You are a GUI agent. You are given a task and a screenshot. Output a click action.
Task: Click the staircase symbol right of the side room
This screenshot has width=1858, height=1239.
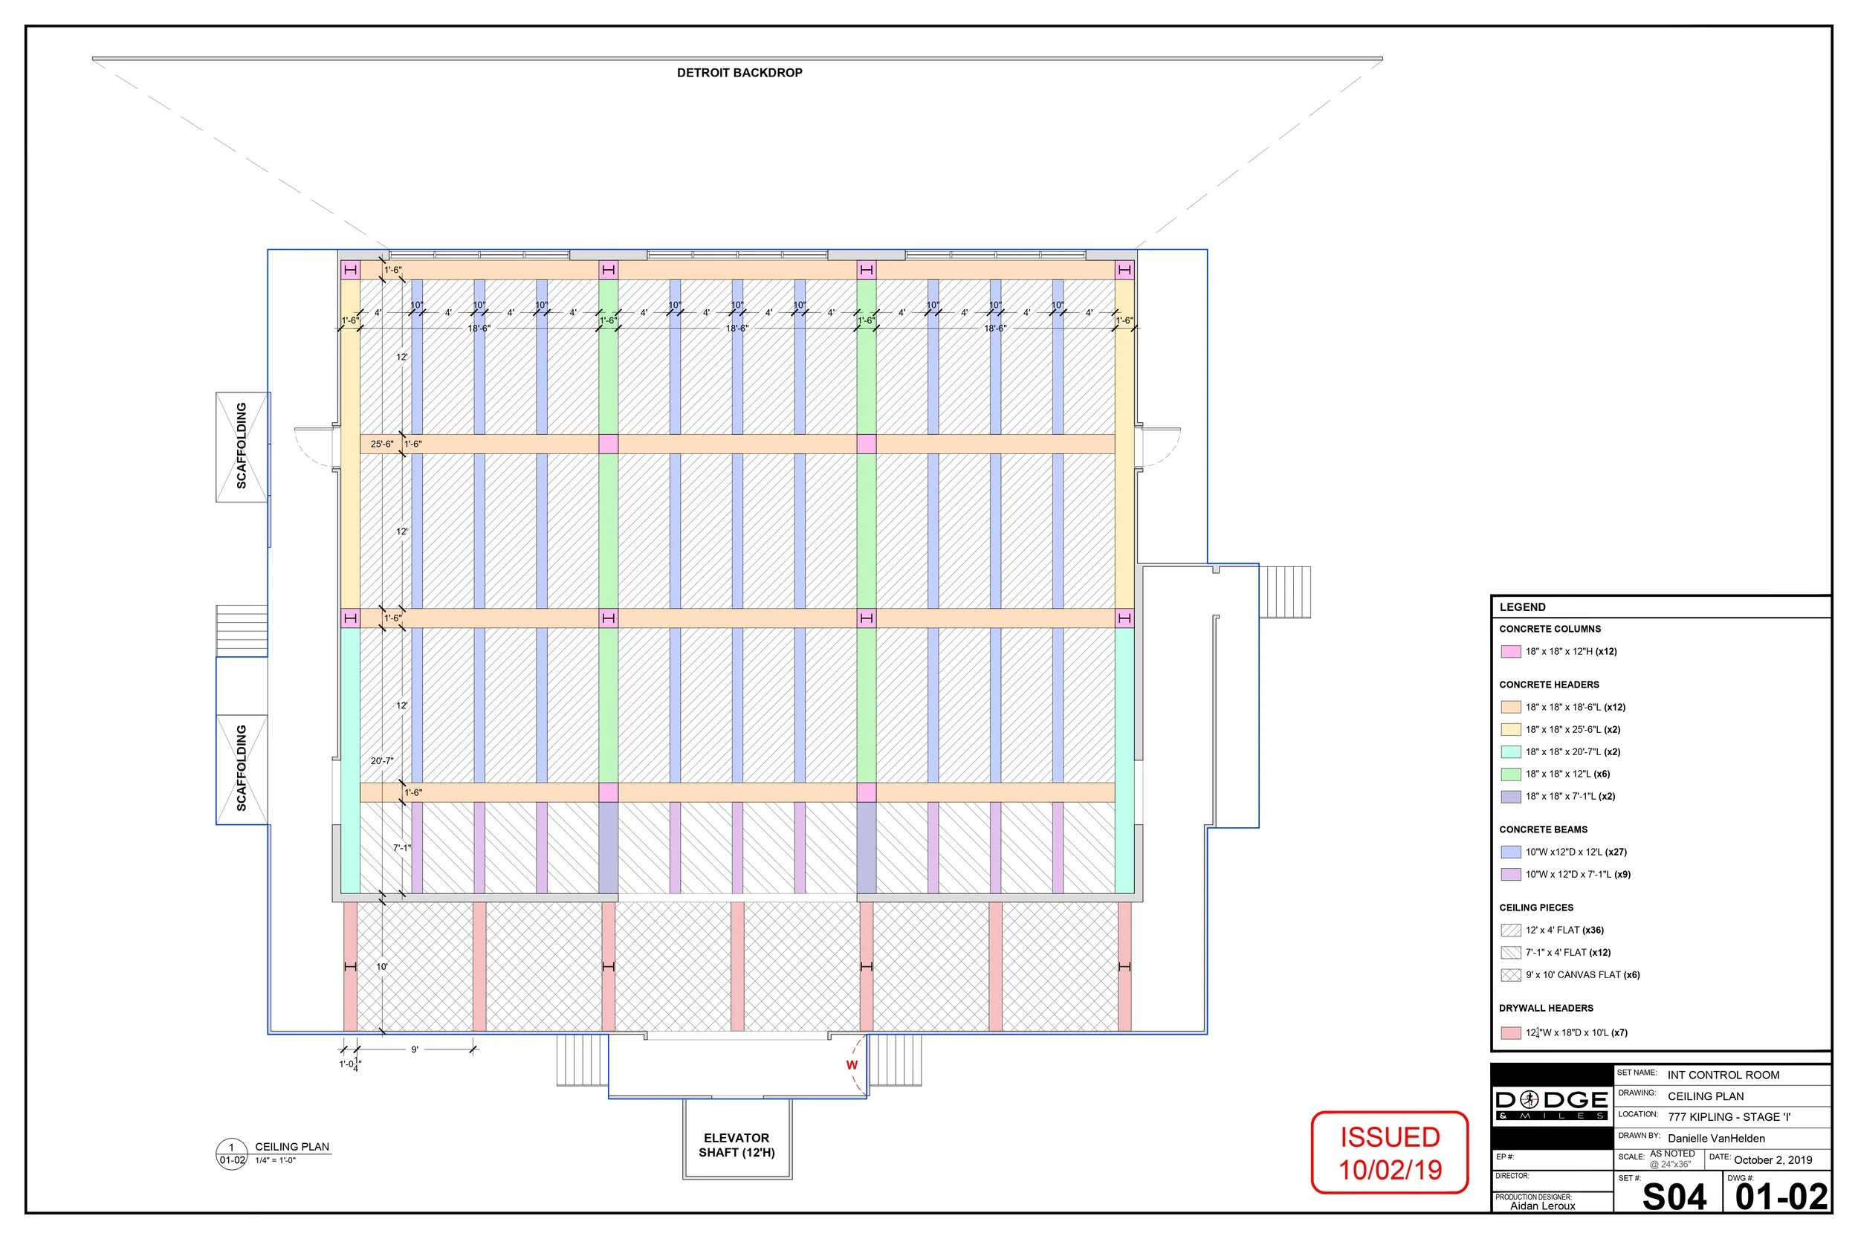pyautogui.click(x=1284, y=592)
